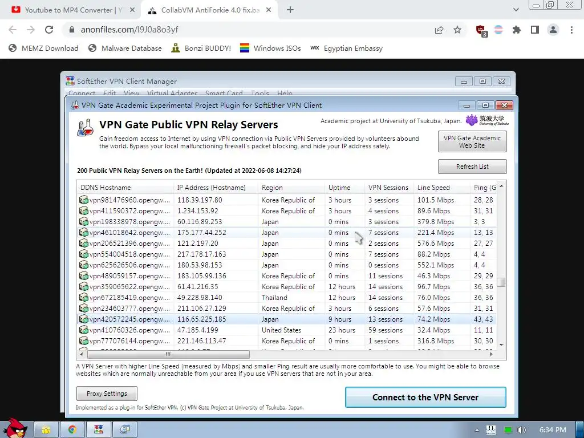Select server icon for vpn554004518 row
The width and height of the screenshot is (584, 438).
point(83,254)
